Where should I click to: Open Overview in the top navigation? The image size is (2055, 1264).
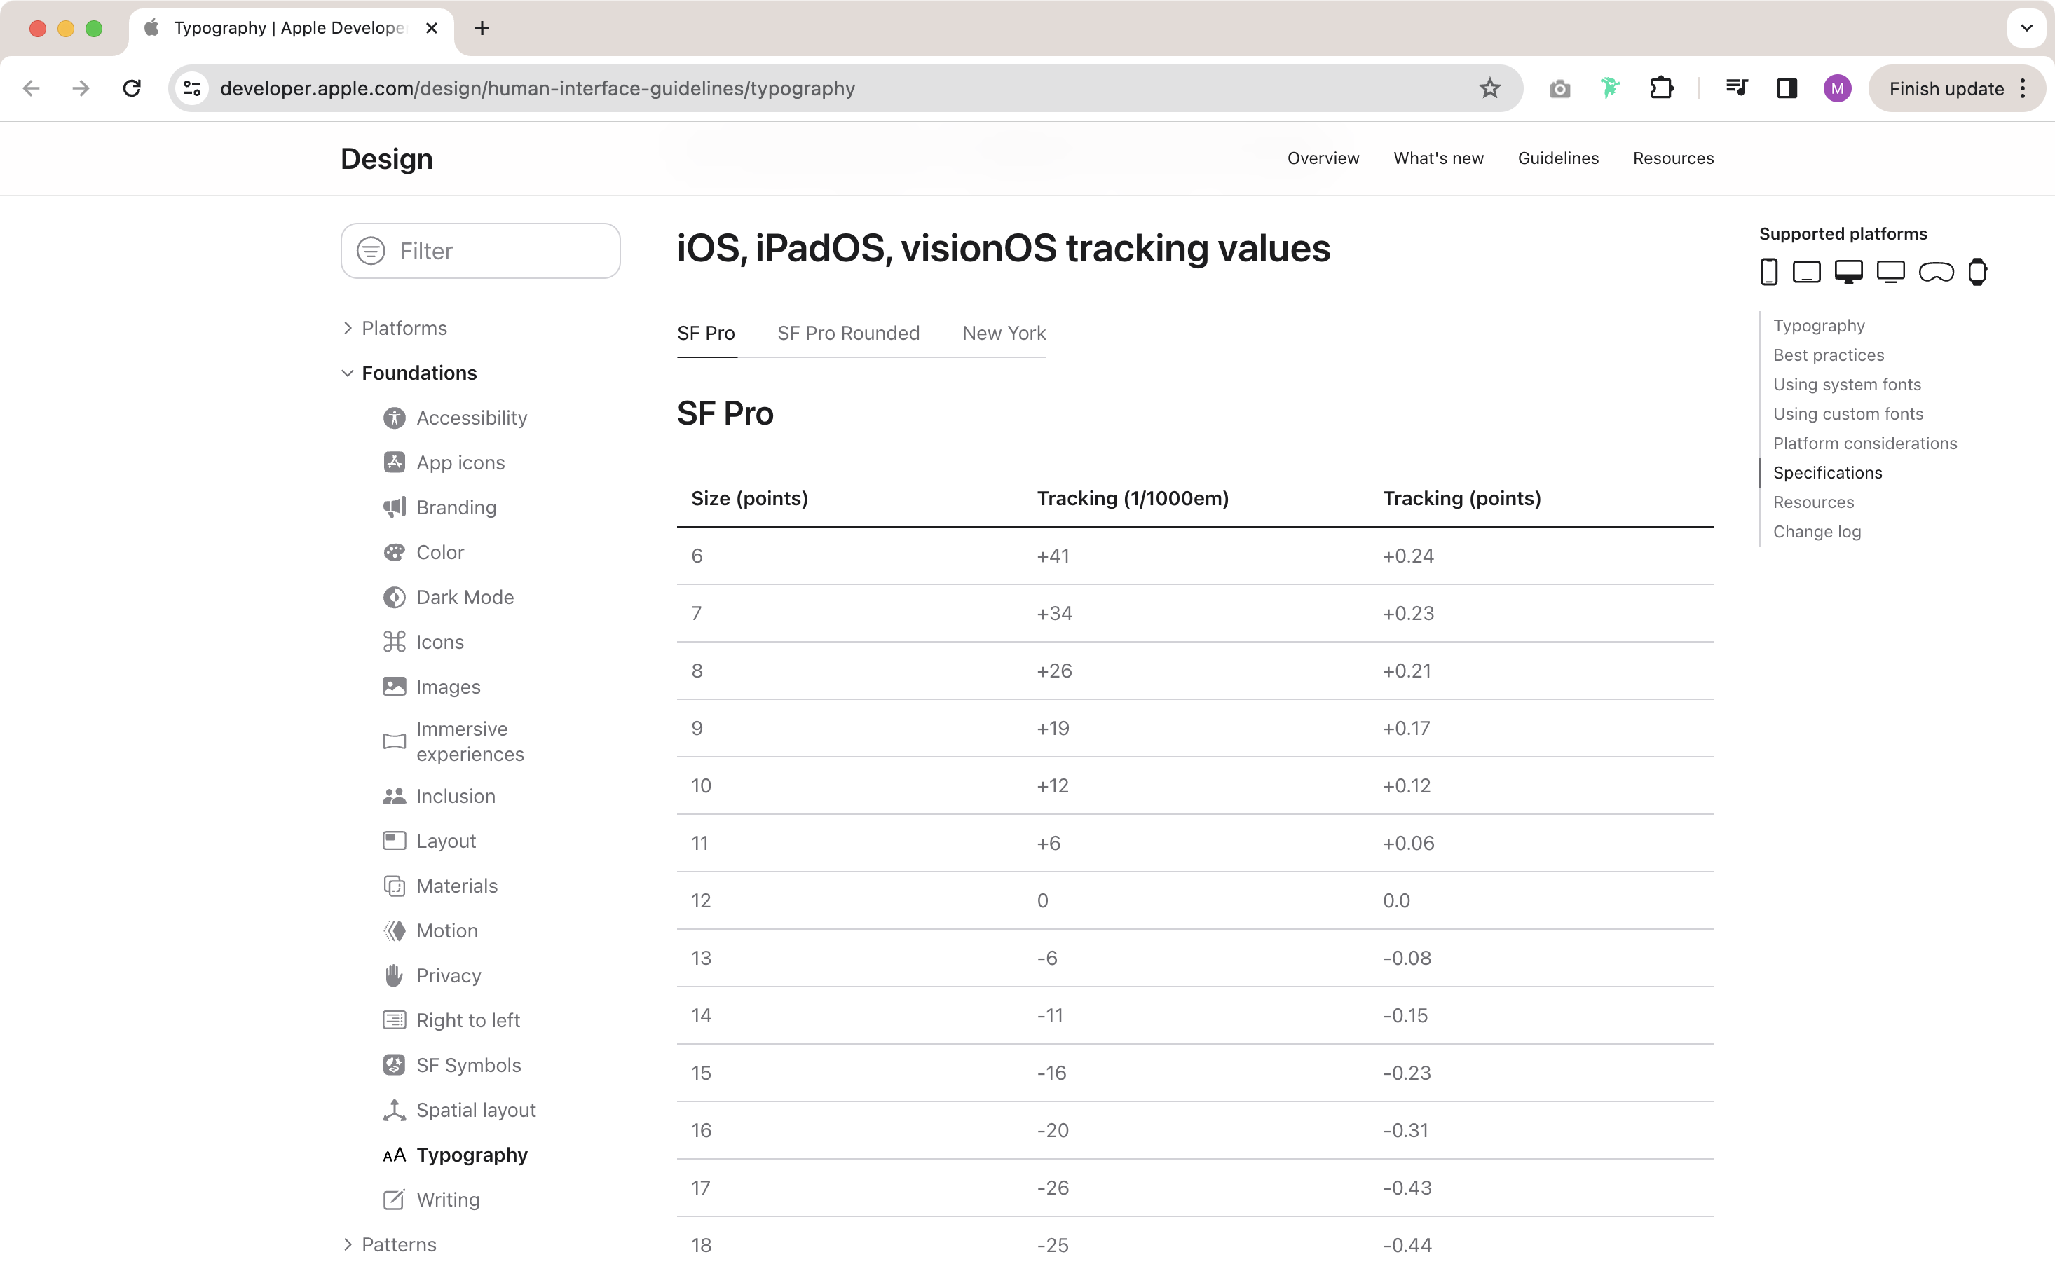tap(1323, 158)
